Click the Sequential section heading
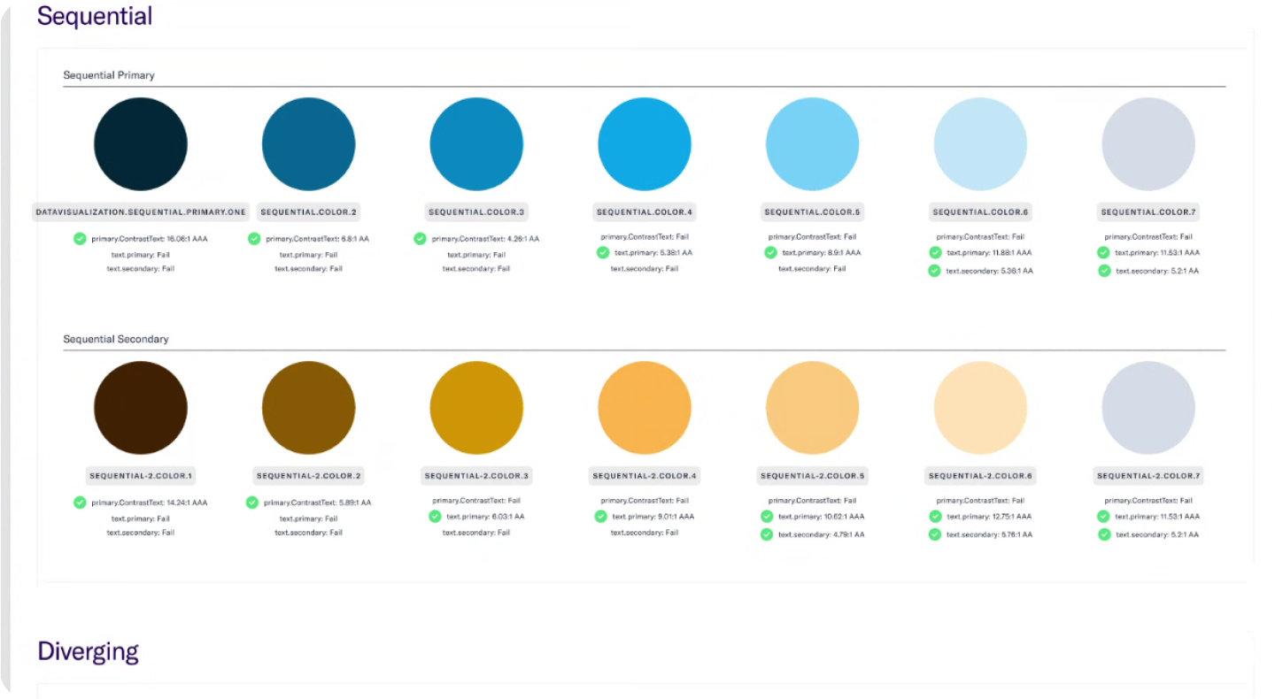The height and width of the screenshot is (699, 1275). coord(94,15)
